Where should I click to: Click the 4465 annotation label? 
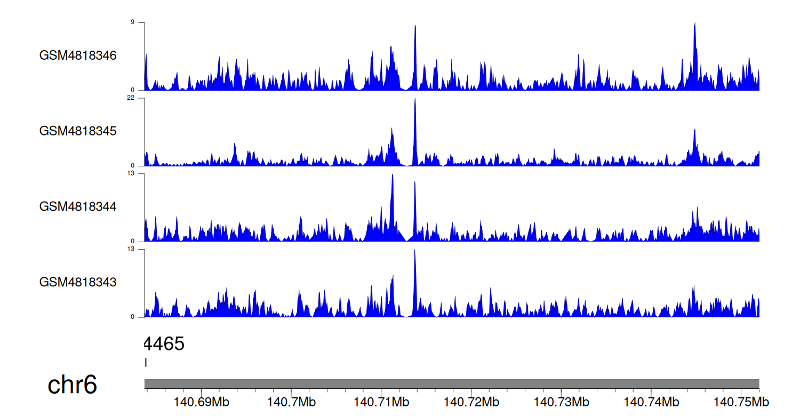click(164, 344)
